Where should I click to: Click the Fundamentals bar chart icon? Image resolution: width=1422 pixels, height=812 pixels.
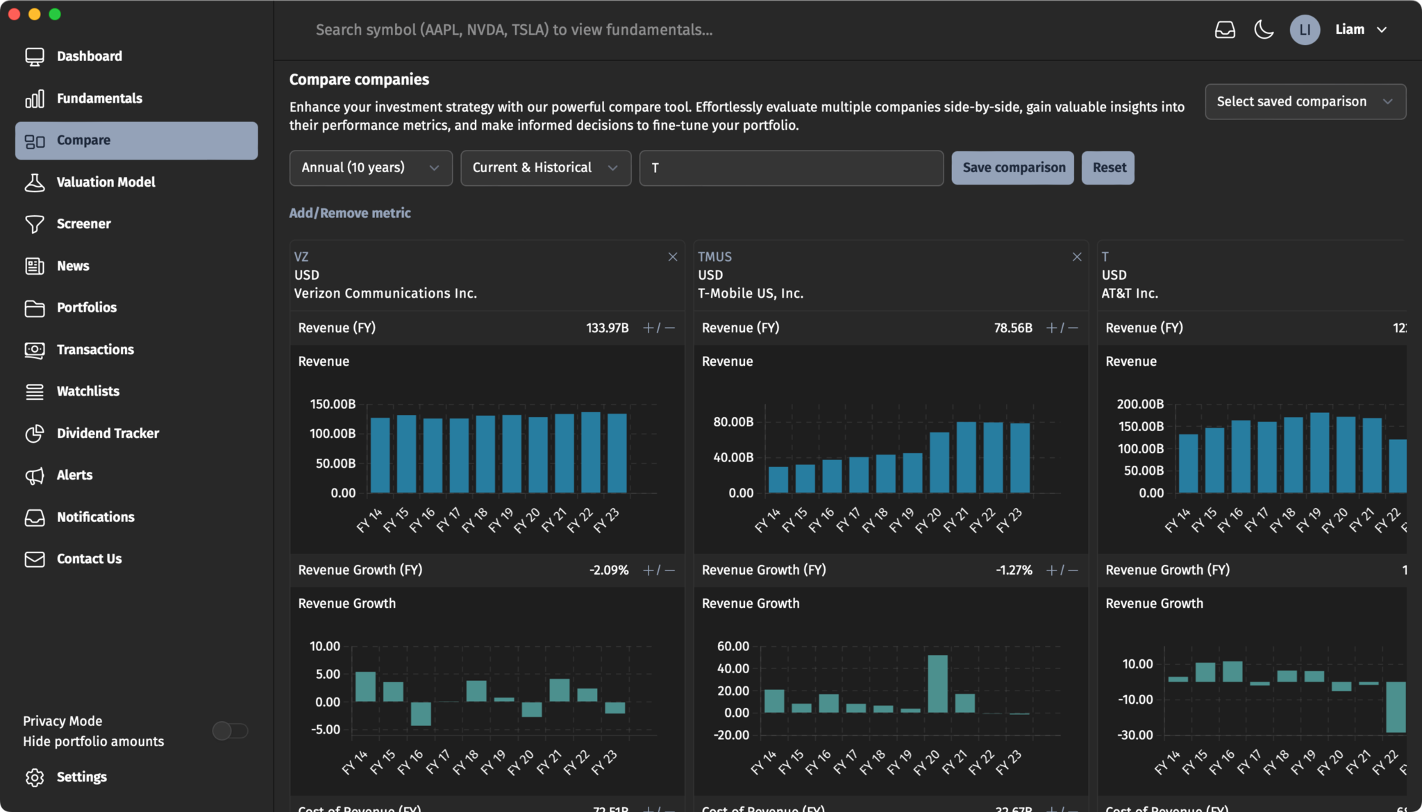(x=35, y=99)
